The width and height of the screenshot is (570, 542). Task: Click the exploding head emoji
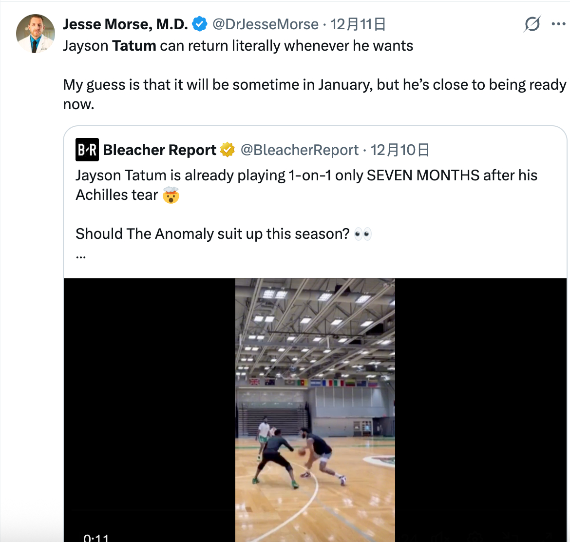pos(171,195)
